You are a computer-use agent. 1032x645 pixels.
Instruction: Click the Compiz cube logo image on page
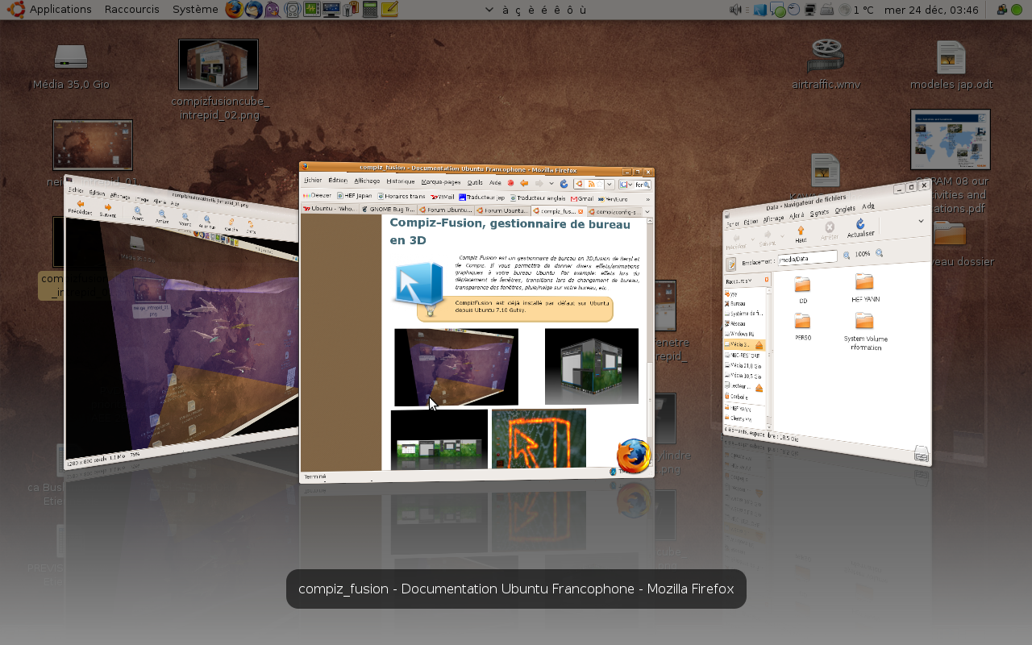coord(418,288)
